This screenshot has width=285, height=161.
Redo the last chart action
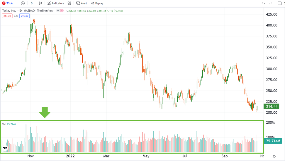pyautogui.click(x=271, y=3)
